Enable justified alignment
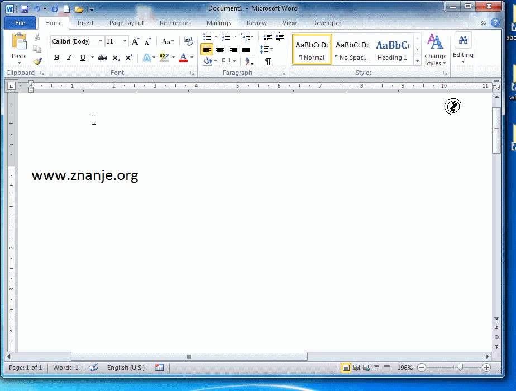This screenshot has height=391, width=516. coord(247,49)
